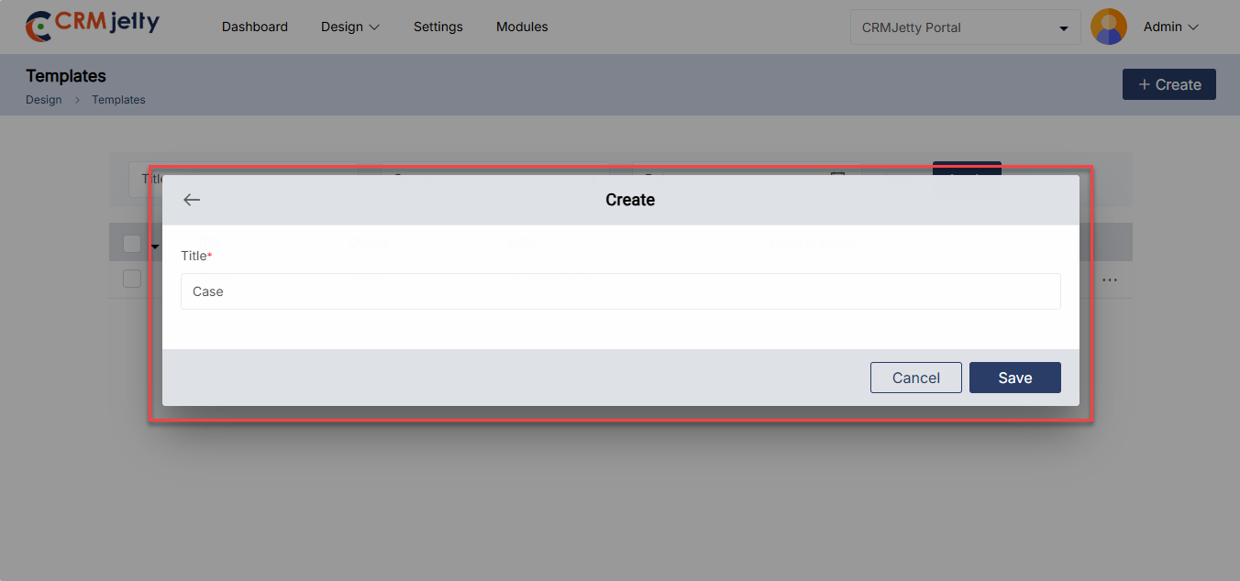Viewport: 1240px width, 581px height.
Task: Focus the Title input containing Case
Action: tap(620, 291)
